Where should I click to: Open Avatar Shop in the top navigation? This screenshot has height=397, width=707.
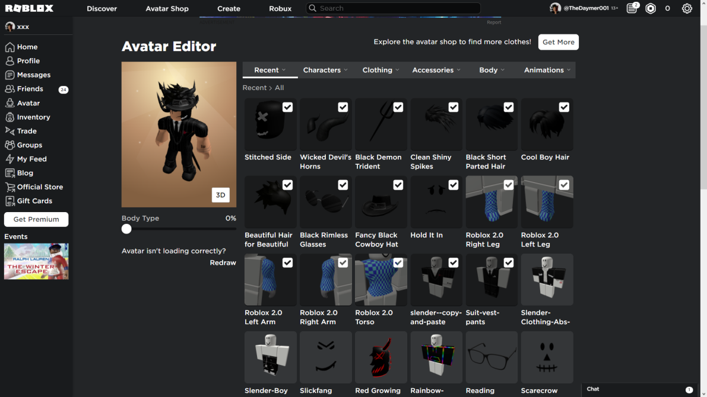tap(167, 8)
